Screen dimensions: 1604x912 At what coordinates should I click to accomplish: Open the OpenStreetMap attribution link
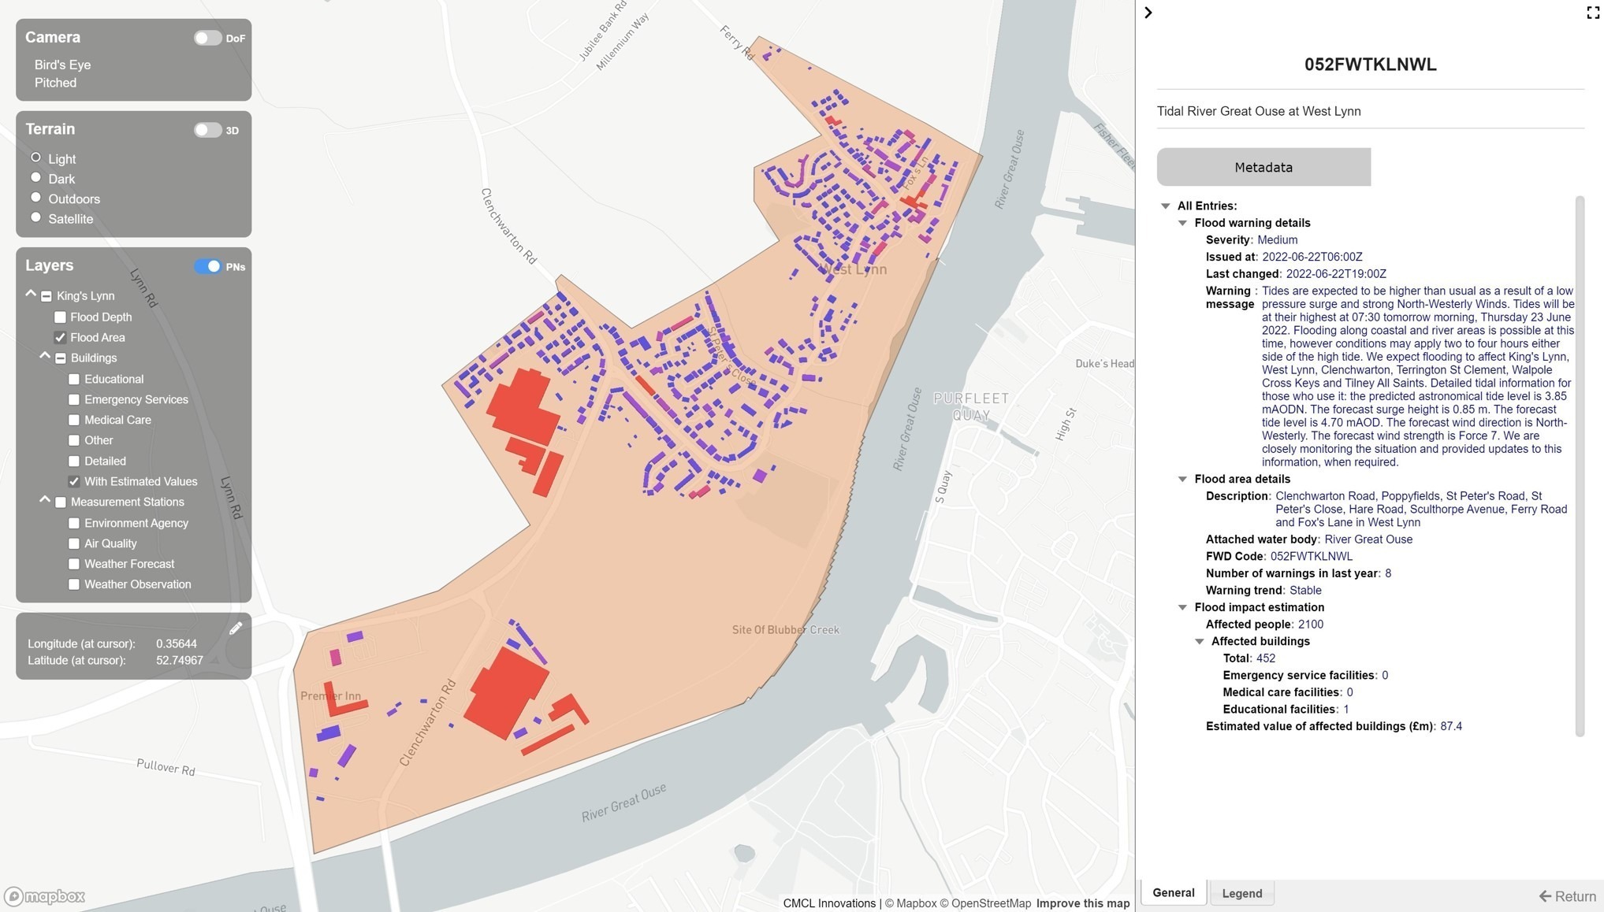pyautogui.click(x=985, y=904)
